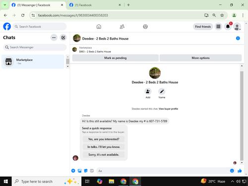Send a thumbs up like

240,171
